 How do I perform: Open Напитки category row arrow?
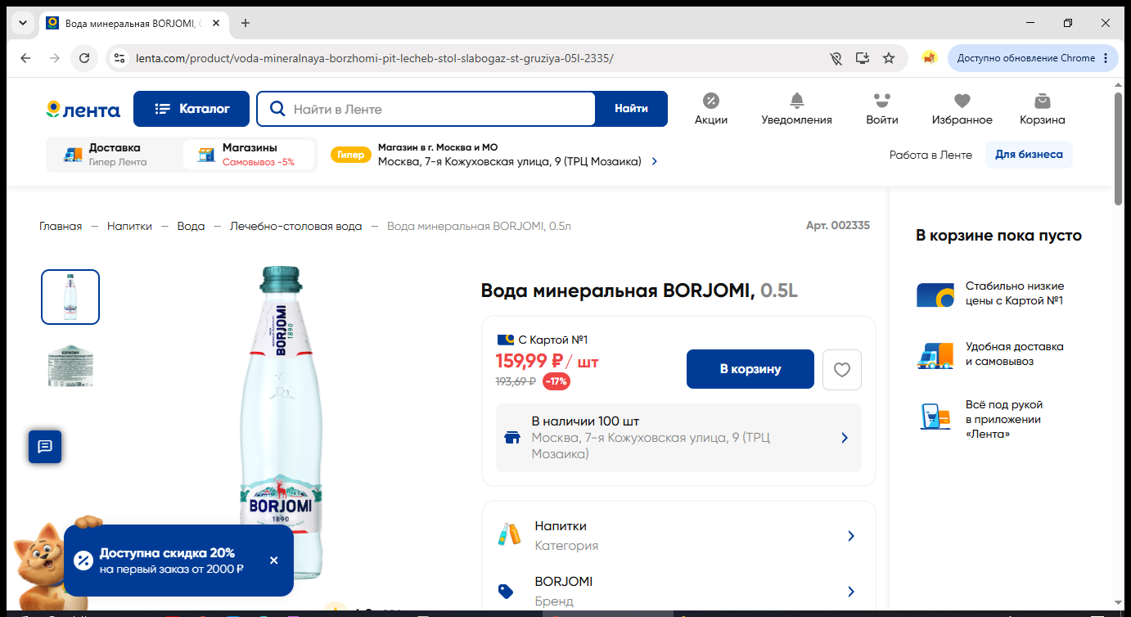pos(851,536)
